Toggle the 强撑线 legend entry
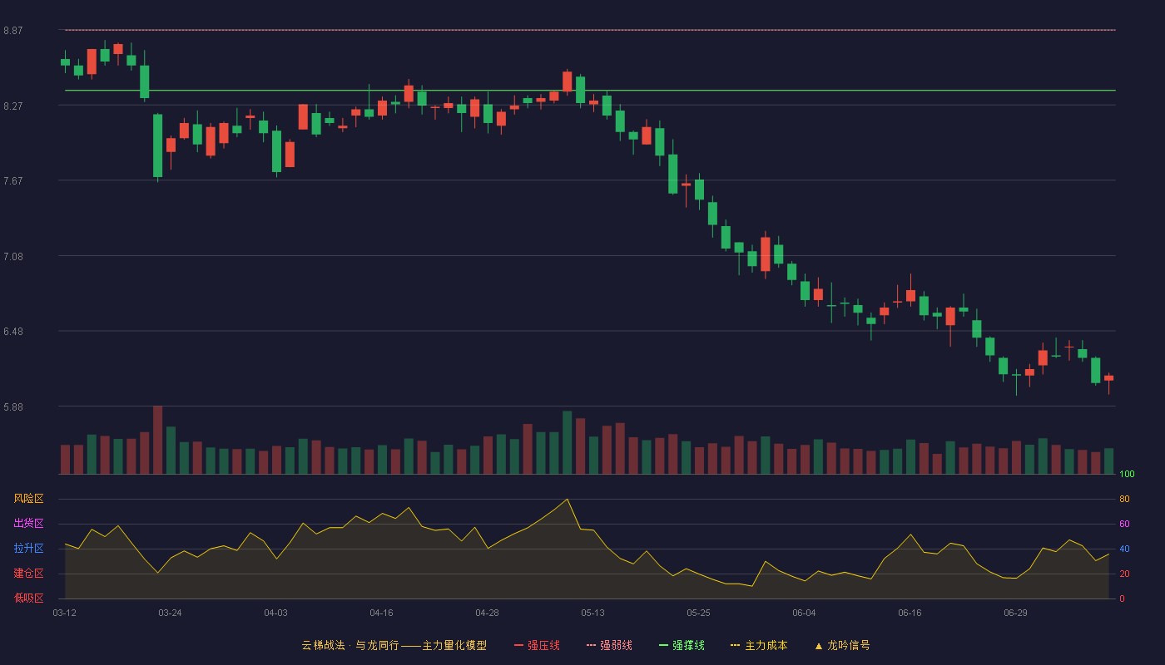The width and height of the screenshot is (1165, 665). click(x=682, y=645)
